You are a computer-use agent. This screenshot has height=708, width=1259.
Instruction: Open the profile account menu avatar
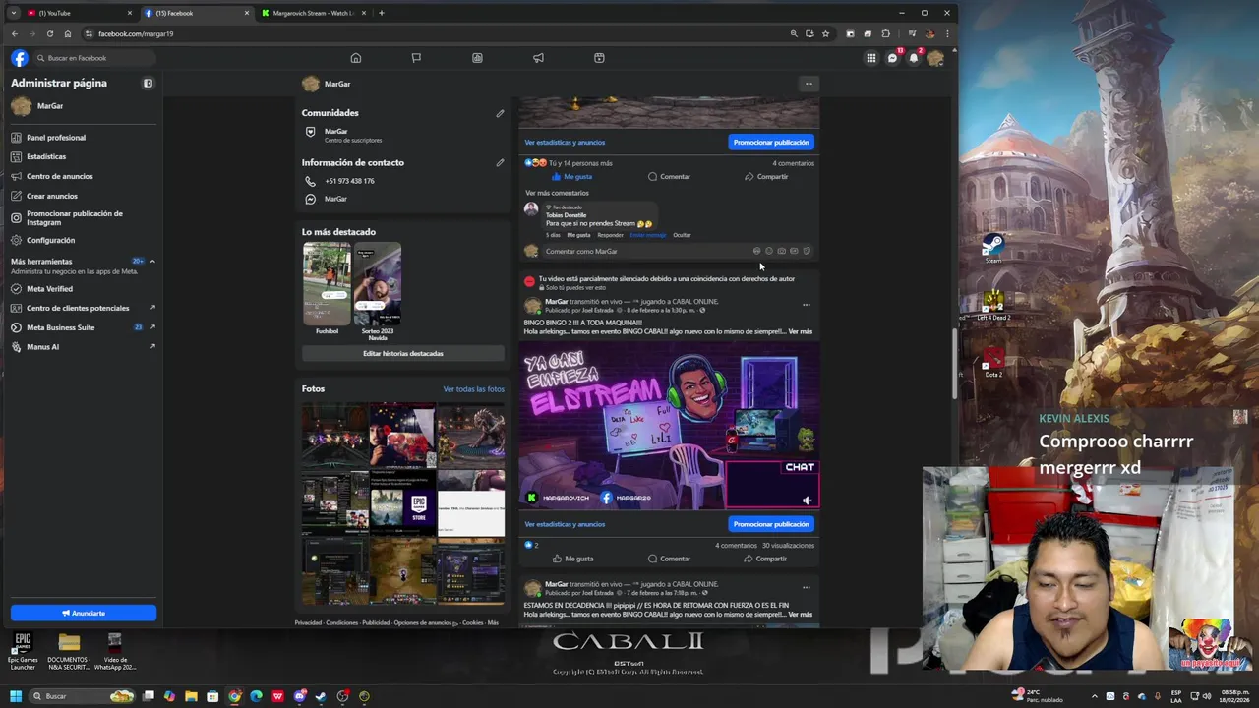pyautogui.click(x=935, y=58)
